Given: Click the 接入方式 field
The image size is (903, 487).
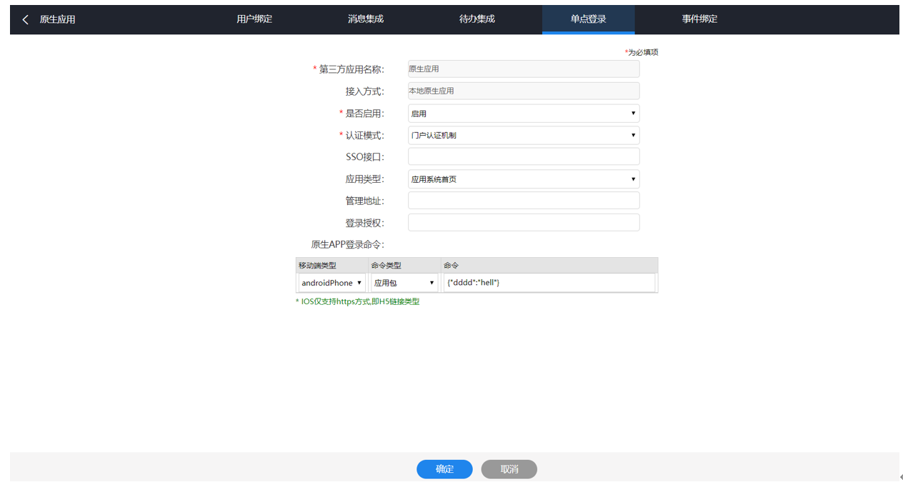Looking at the screenshot, I should point(523,91).
